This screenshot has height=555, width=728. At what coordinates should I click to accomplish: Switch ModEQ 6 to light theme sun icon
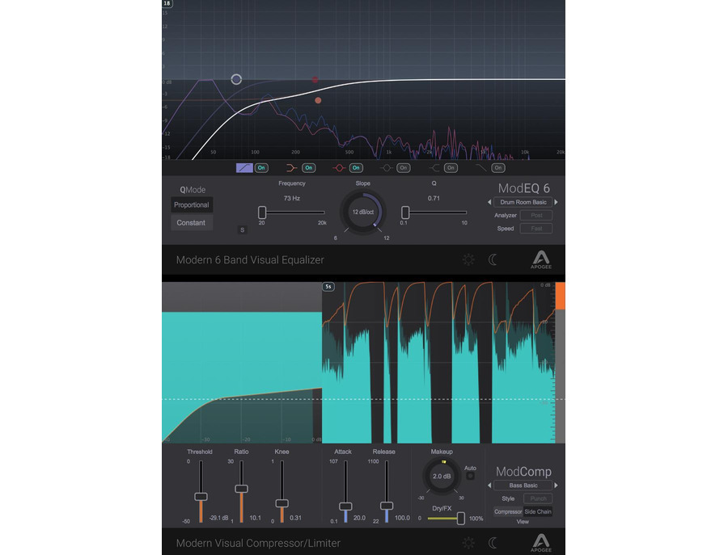[x=468, y=260]
